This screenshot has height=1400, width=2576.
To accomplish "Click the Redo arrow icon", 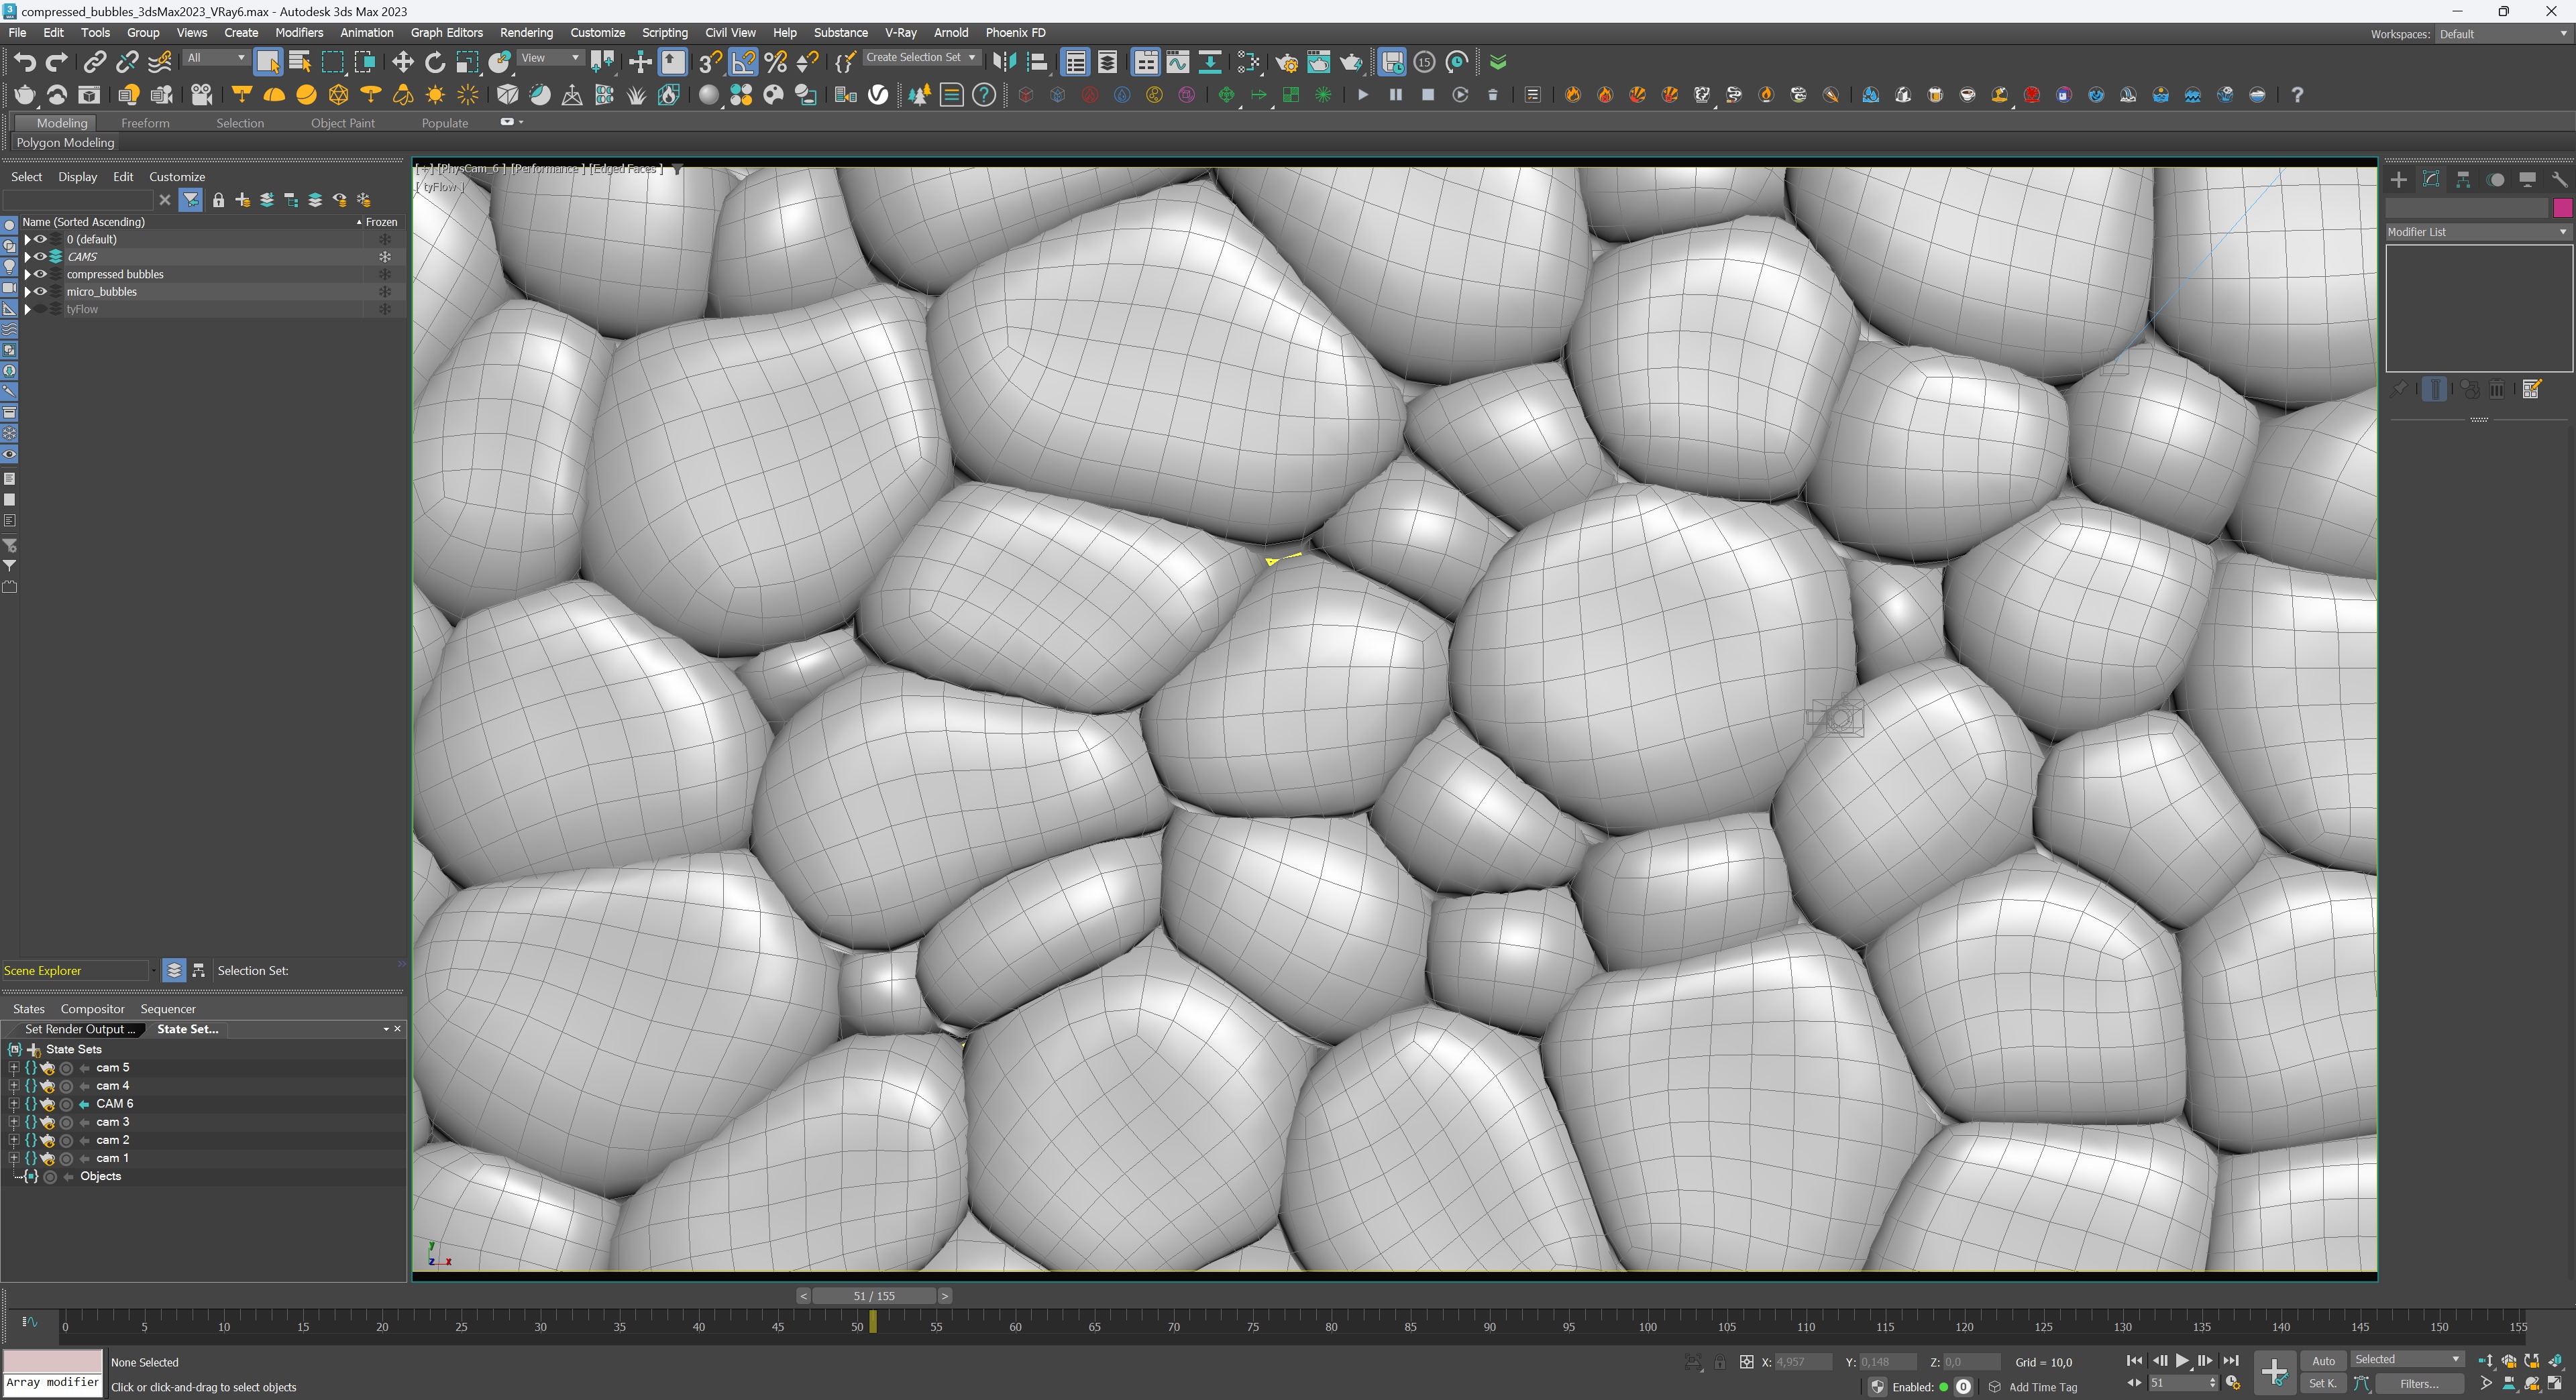I will (57, 63).
